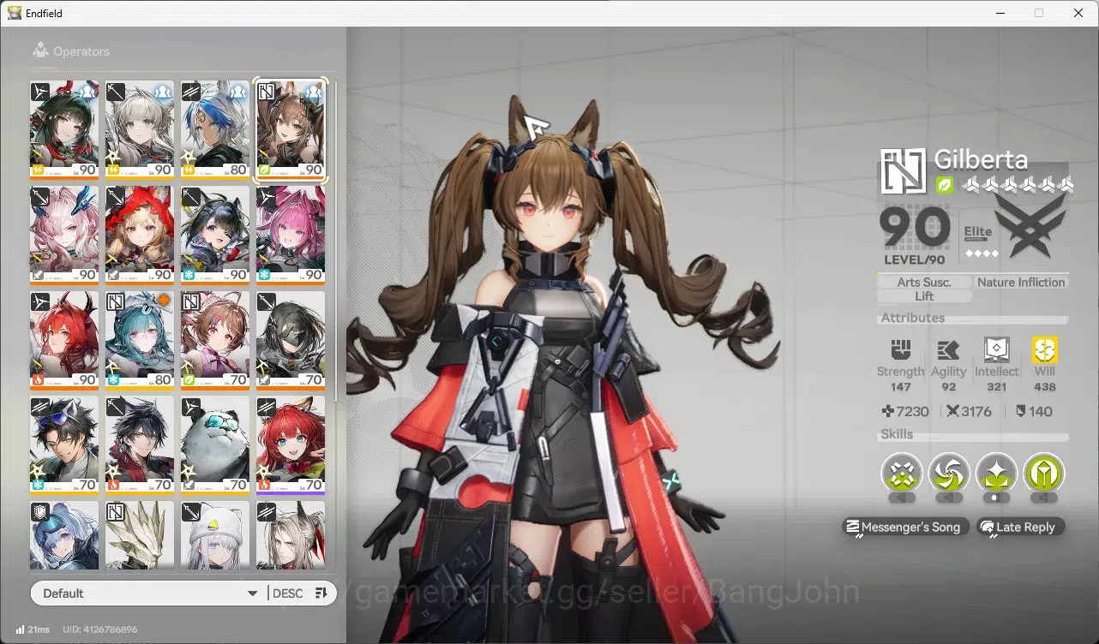Image resolution: width=1099 pixels, height=644 pixels.
Task: Open the fourth skill fully green icon
Action: 1043,473
